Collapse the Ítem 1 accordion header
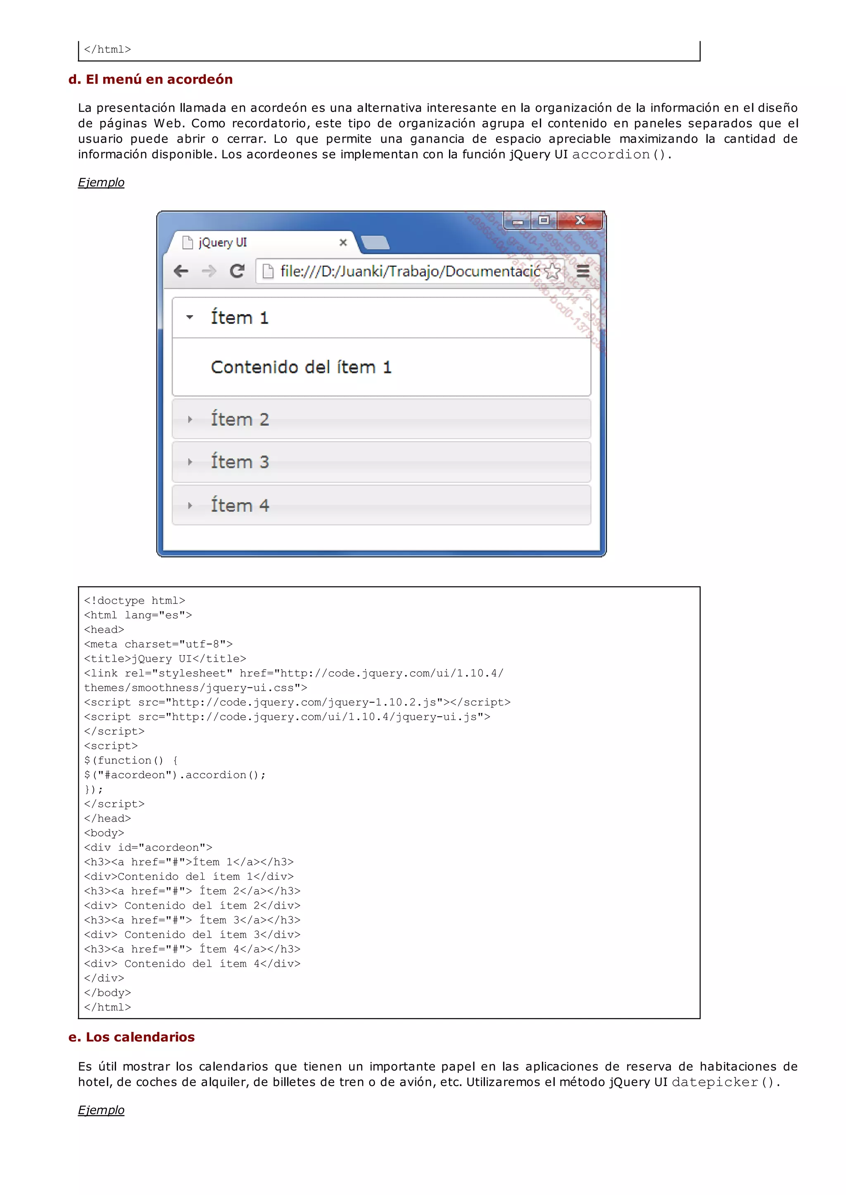Image resolution: width=846 pixels, height=1195 pixels. tap(381, 318)
